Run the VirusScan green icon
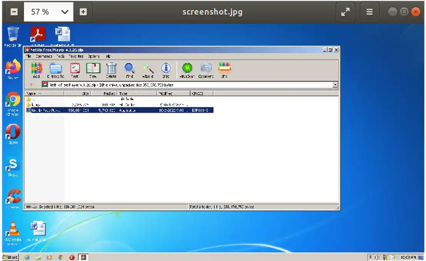This screenshot has height=261, width=426. (x=187, y=70)
